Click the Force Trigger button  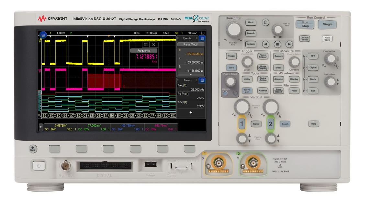[263, 56]
